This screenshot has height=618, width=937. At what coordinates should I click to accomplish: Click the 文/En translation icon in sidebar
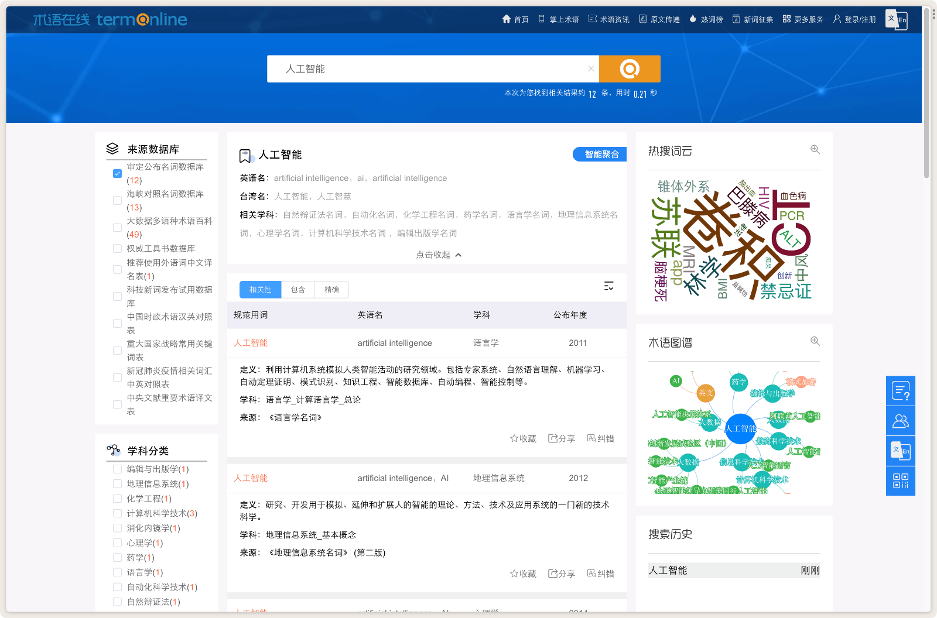(901, 451)
